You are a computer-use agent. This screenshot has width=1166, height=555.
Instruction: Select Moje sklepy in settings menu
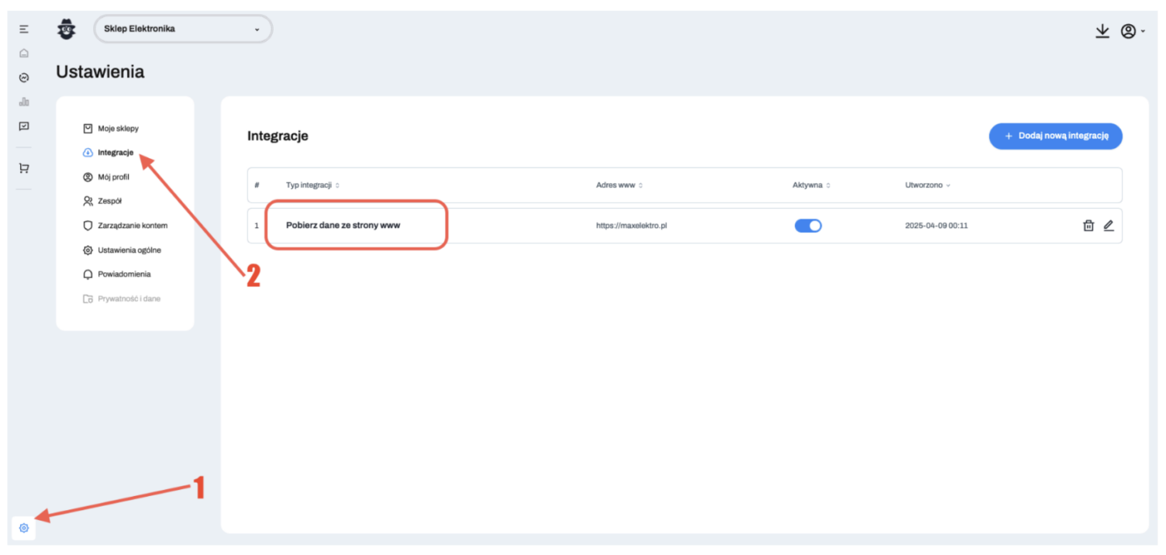coord(118,129)
